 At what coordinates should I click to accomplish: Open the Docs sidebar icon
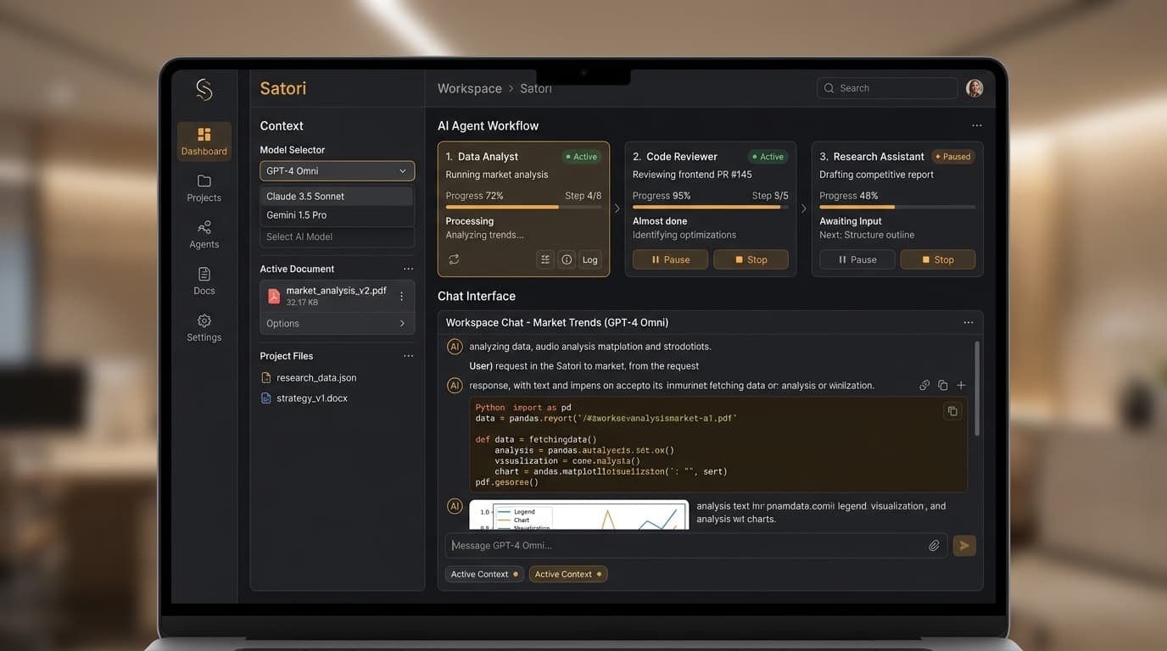204,274
